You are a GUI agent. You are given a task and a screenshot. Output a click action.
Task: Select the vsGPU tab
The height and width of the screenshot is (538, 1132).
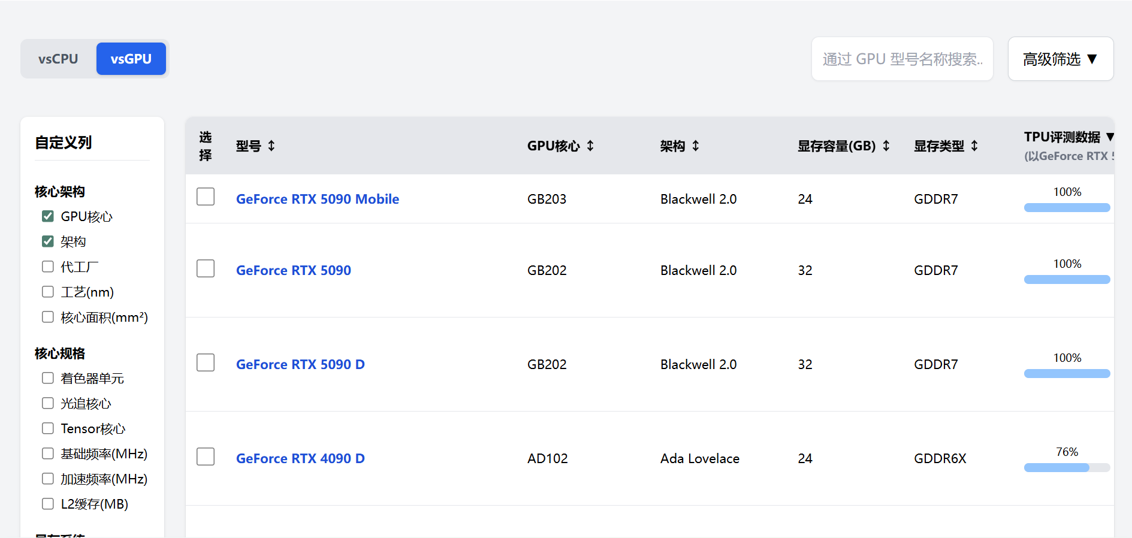(x=131, y=59)
